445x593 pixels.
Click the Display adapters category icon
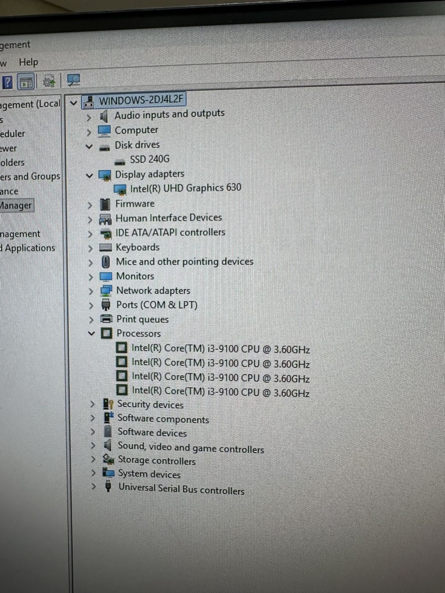click(105, 176)
